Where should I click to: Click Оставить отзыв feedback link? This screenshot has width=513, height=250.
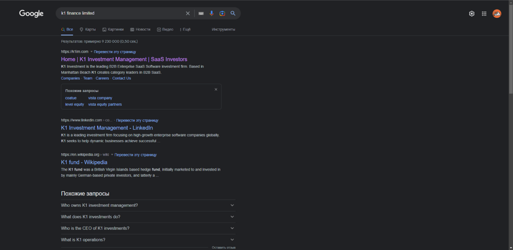coord(223,247)
